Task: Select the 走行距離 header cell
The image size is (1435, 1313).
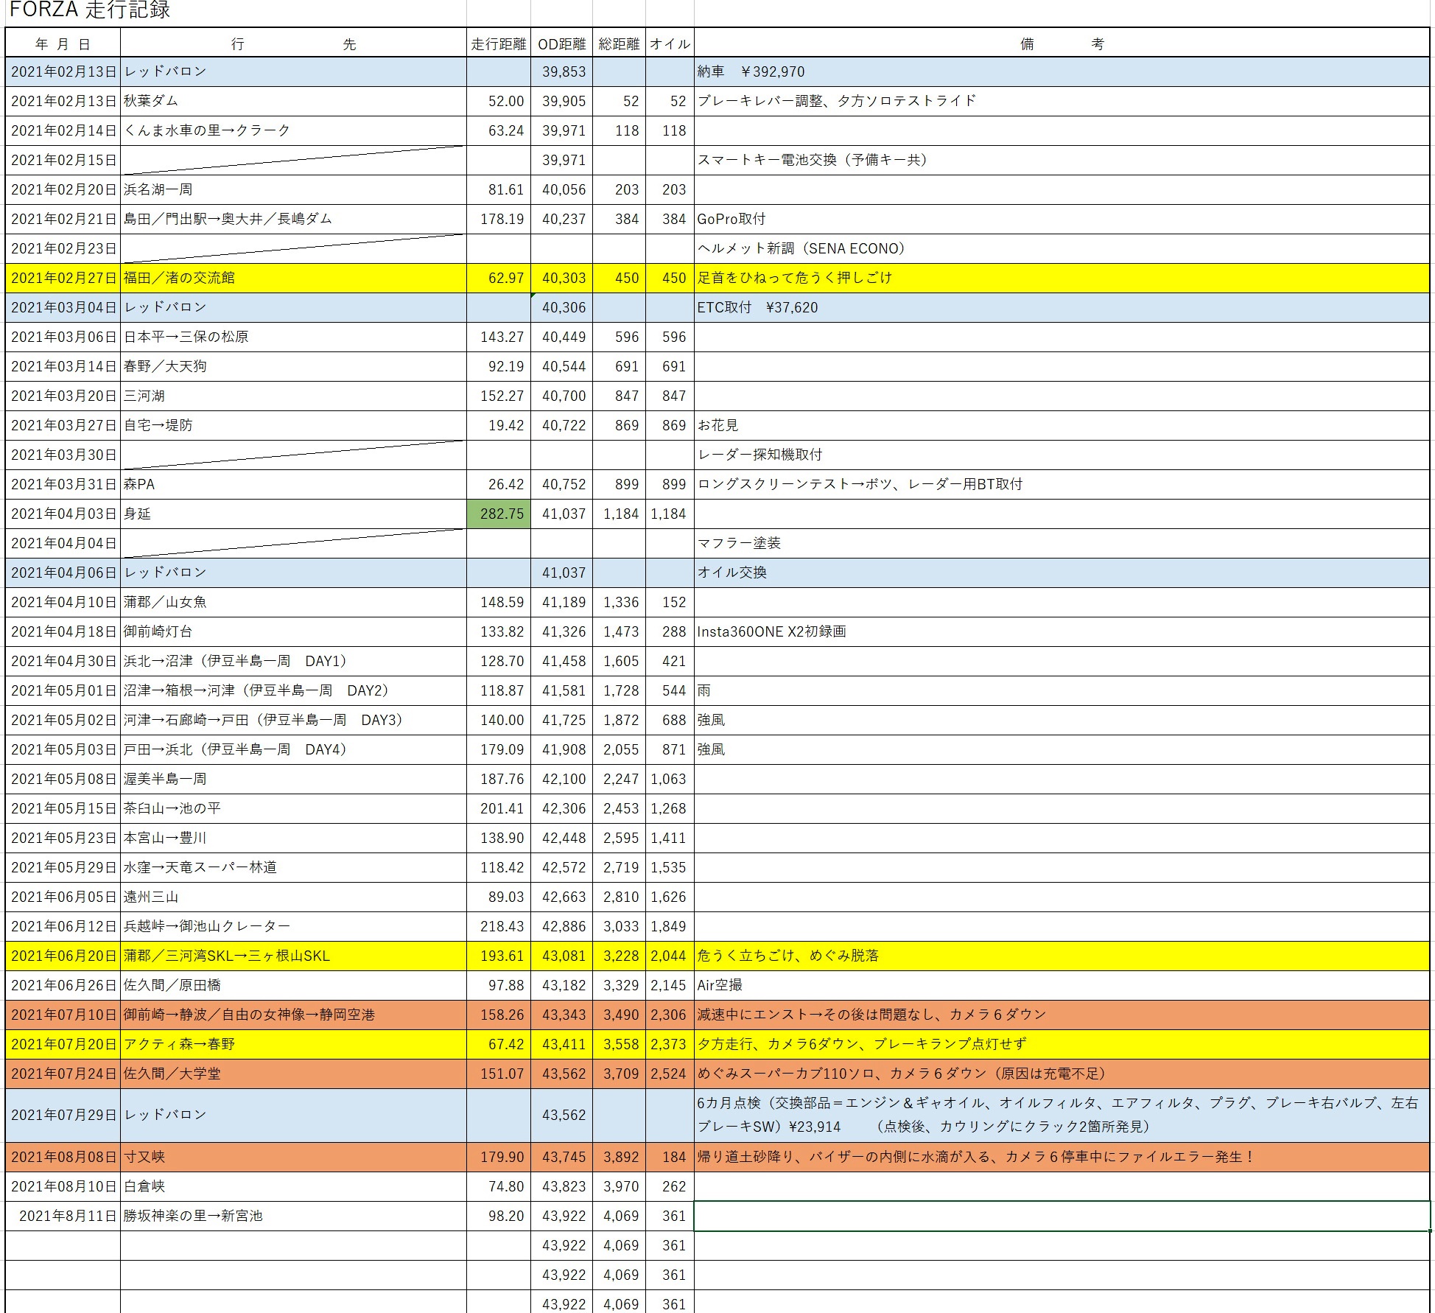Action: [x=498, y=44]
